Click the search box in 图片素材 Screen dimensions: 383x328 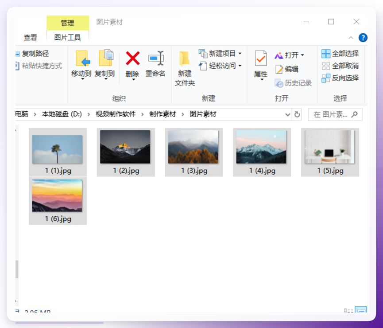(335, 114)
